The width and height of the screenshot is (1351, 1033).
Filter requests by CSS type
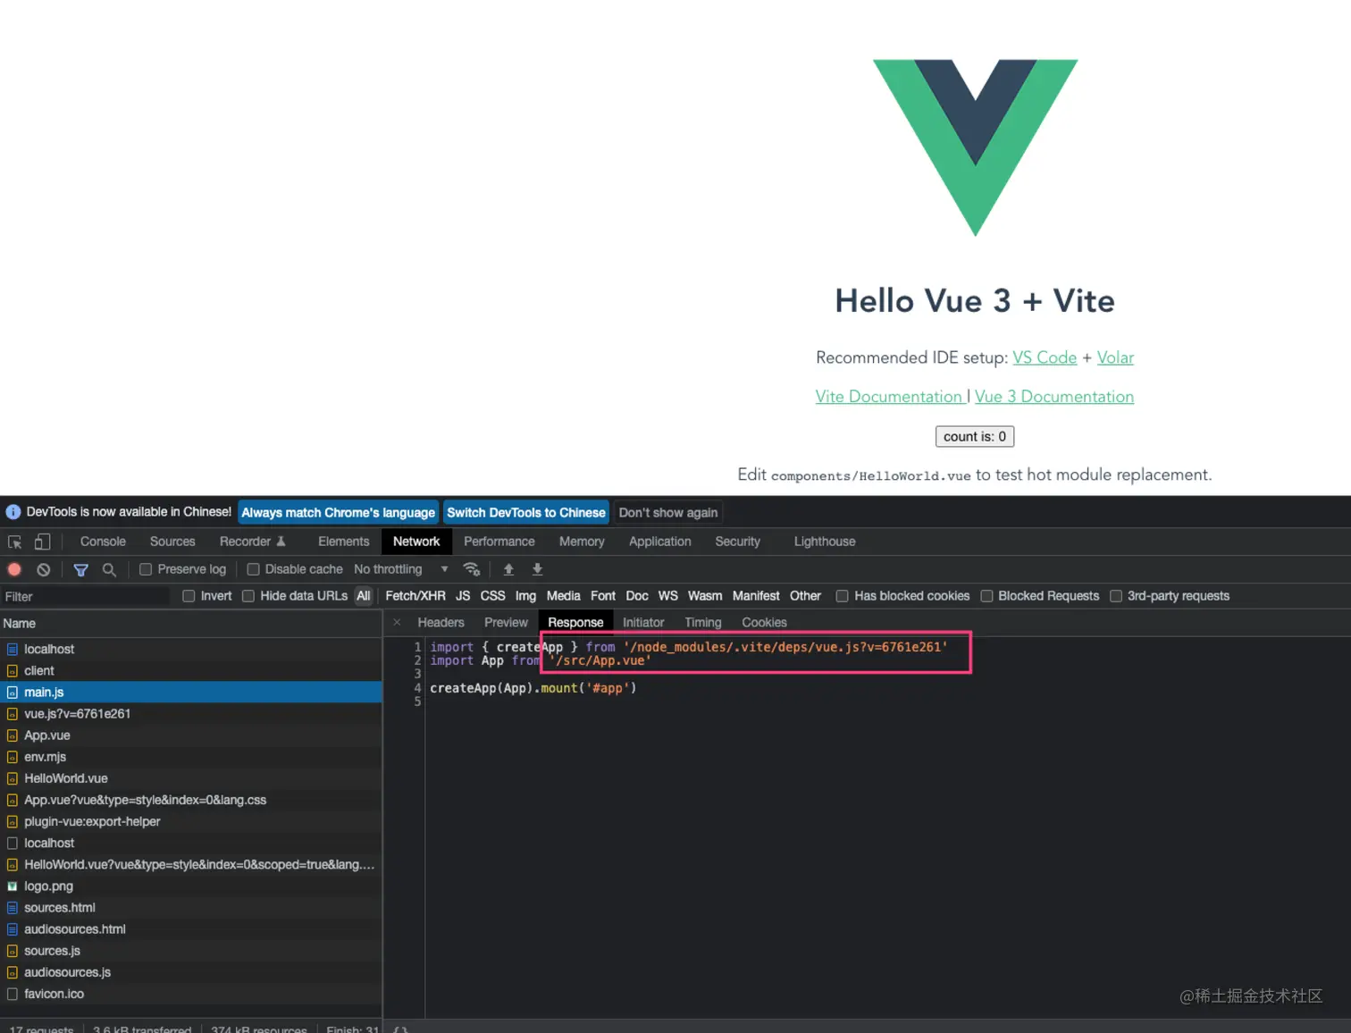[492, 596]
